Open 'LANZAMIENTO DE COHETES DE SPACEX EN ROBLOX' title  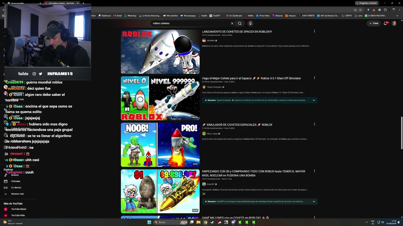(237, 32)
